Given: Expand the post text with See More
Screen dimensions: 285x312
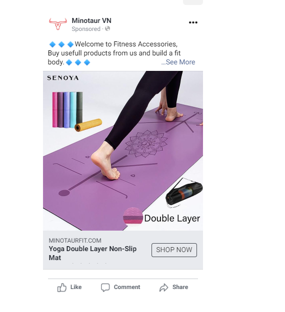Looking at the screenshot, I should [178, 62].
